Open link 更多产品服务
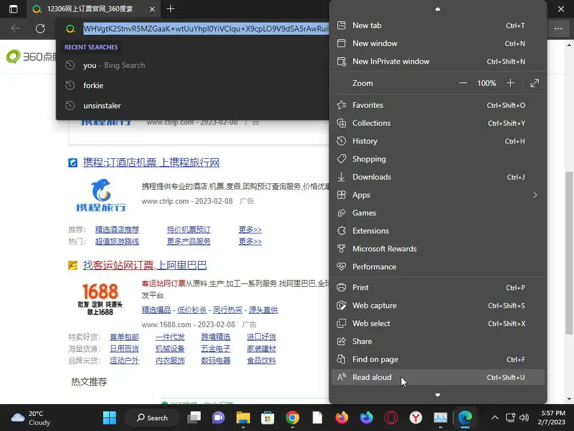 tap(189, 241)
